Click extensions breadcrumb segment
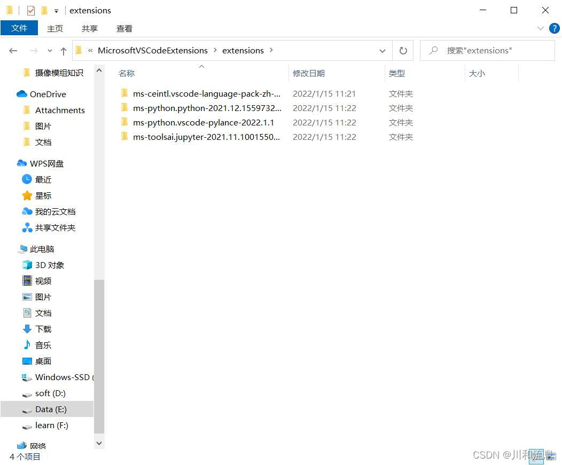Screen dimensions: 562x465 [x=243, y=51]
